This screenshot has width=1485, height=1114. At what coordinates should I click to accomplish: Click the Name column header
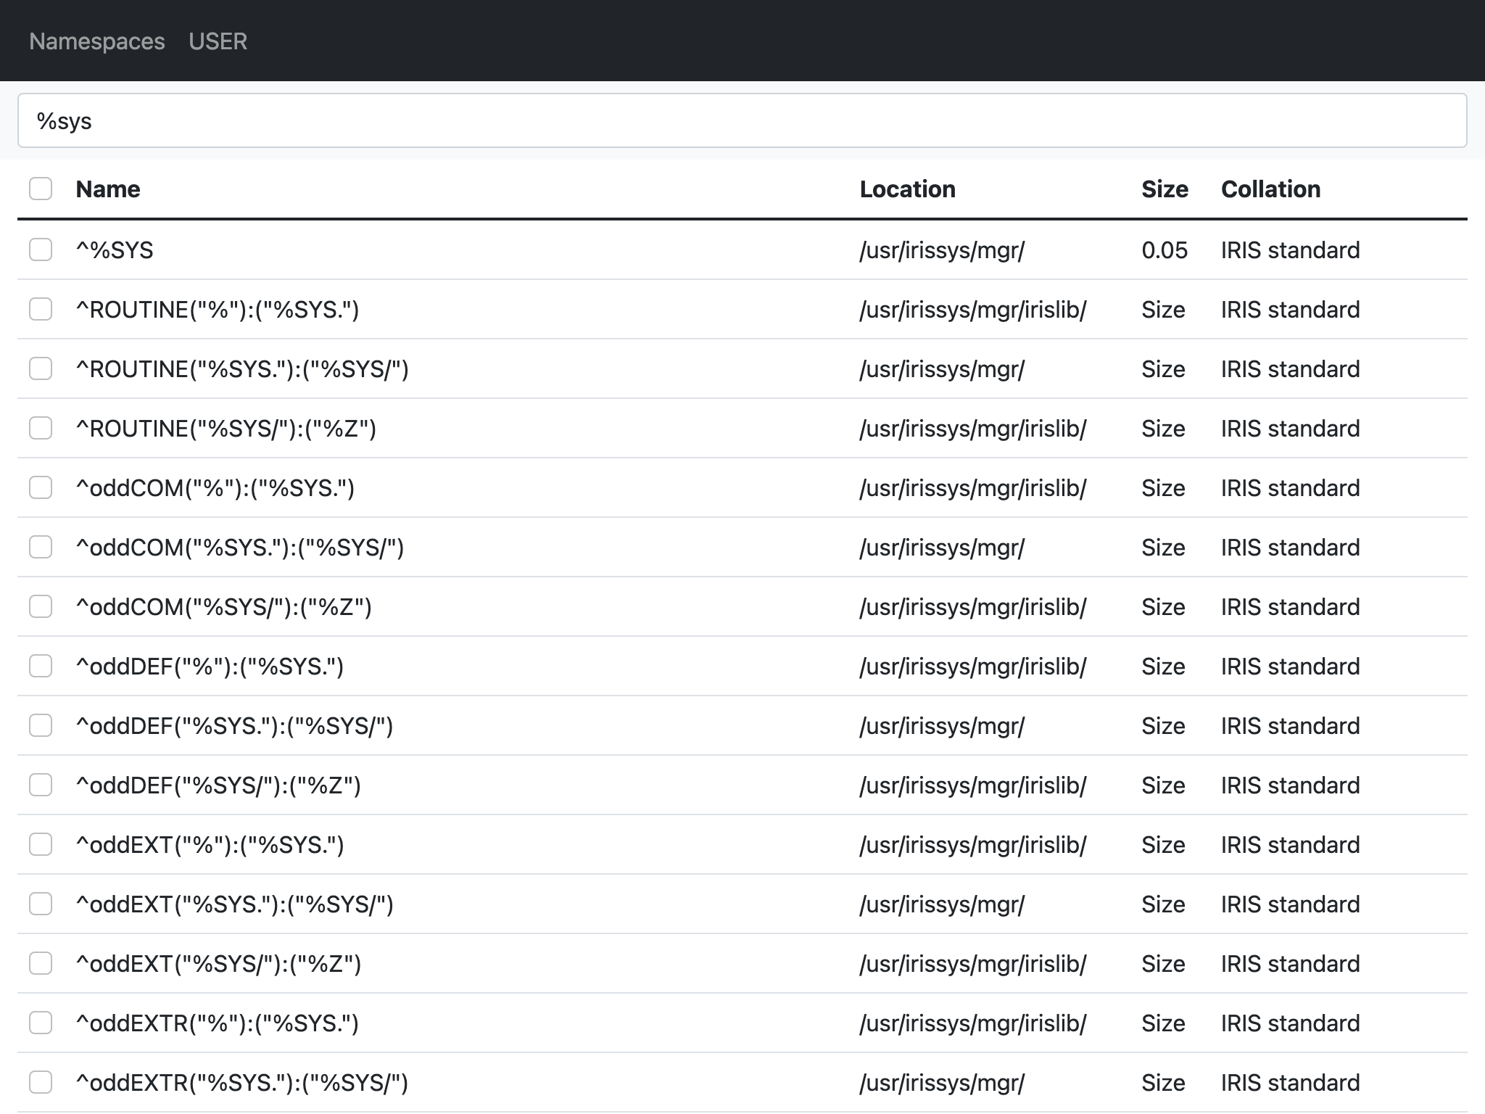(108, 189)
